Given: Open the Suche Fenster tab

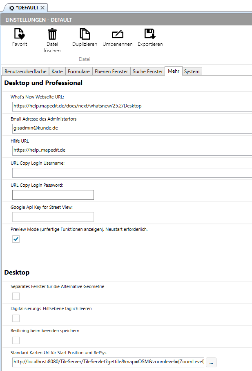Looking at the screenshot, I should pos(147,72).
